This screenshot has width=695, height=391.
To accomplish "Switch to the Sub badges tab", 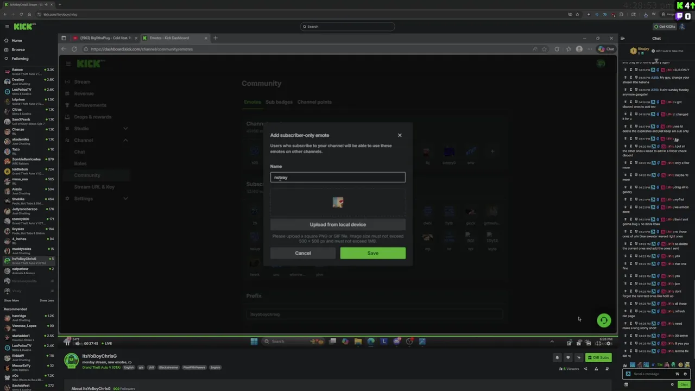I will click(279, 102).
